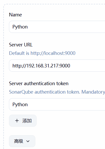This screenshot has height=149, width=105.
Task: Click inside the Server URL text box
Action: (57, 66)
